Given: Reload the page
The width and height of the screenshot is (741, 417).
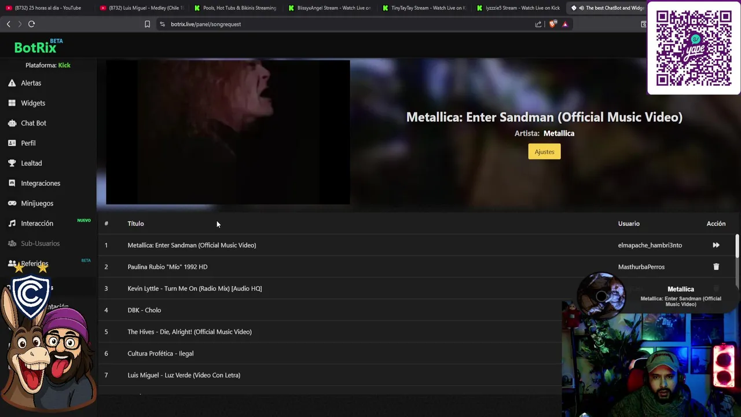Looking at the screenshot, I should 32,24.
